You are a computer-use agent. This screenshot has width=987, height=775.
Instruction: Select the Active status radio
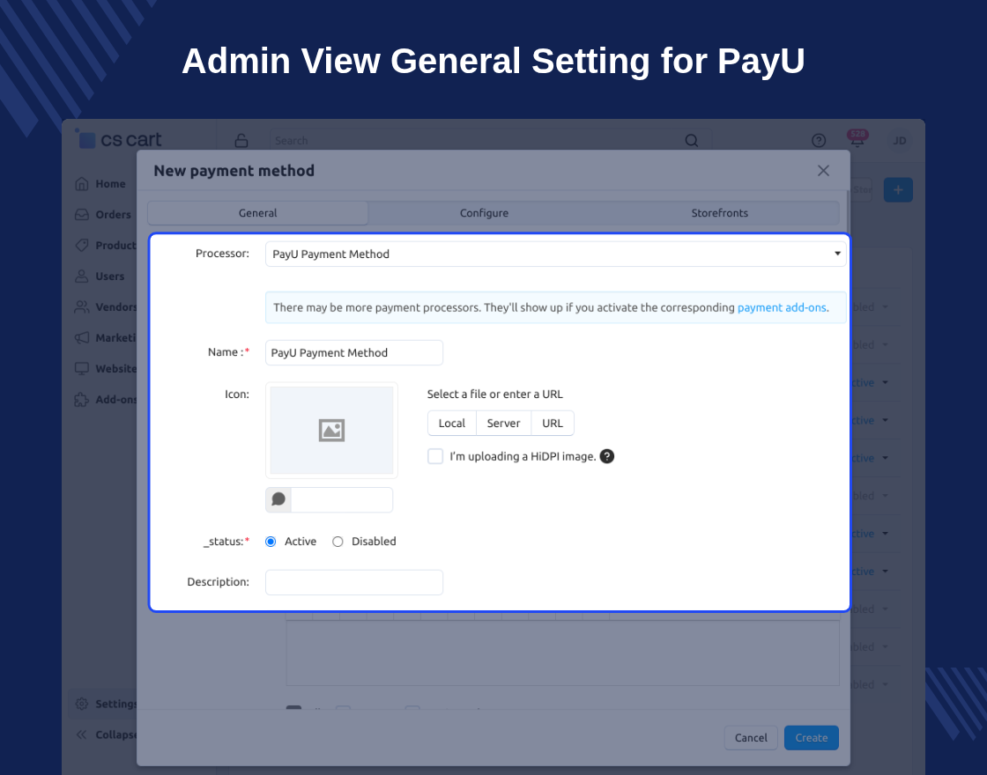coord(271,542)
